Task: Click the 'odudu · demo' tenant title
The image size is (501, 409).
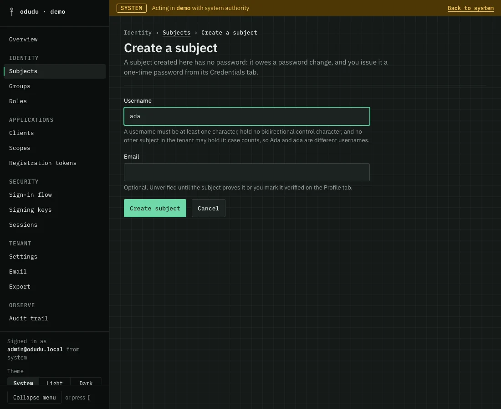Action: point(42,12)
